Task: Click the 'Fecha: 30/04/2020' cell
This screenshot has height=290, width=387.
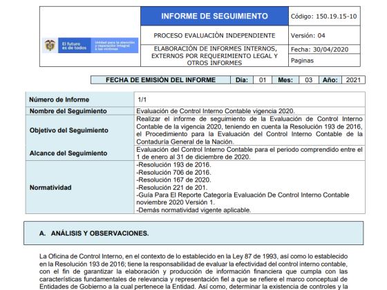Action: [x=324, y=50]
